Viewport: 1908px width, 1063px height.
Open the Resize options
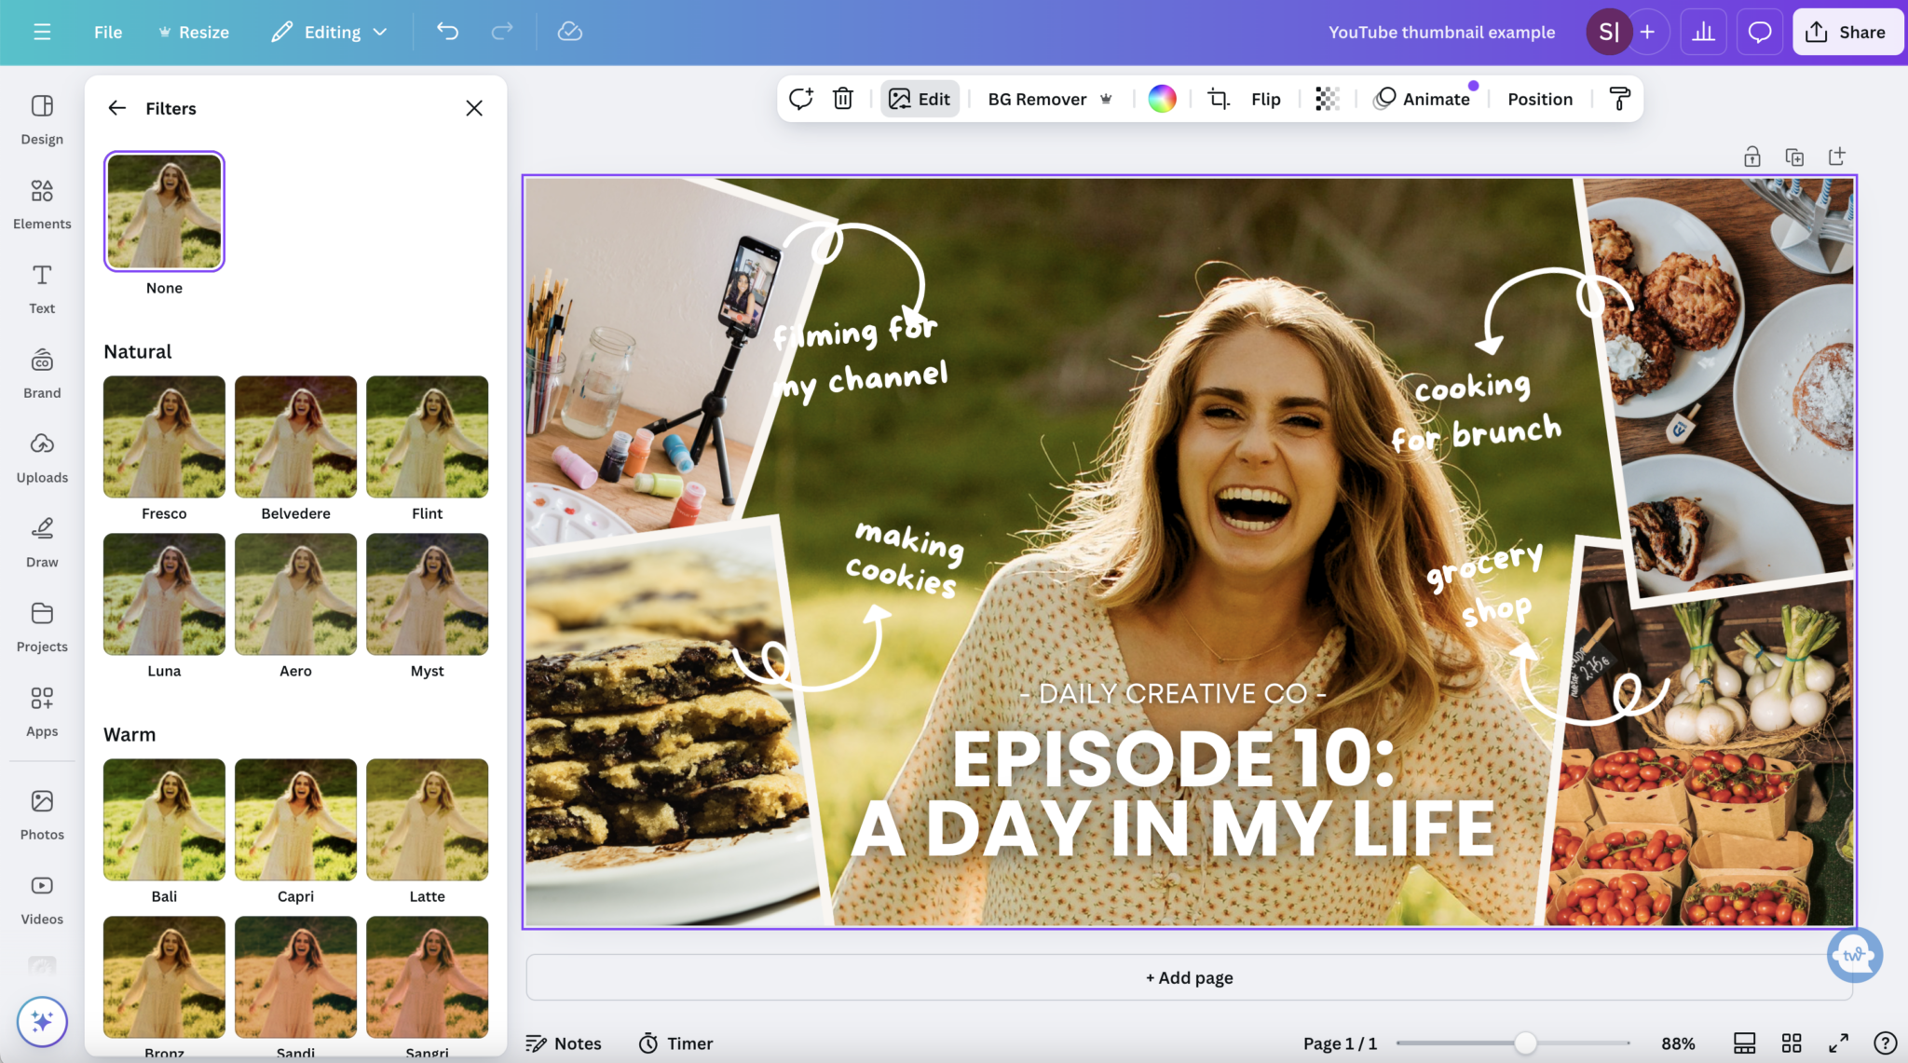point(193,32)
